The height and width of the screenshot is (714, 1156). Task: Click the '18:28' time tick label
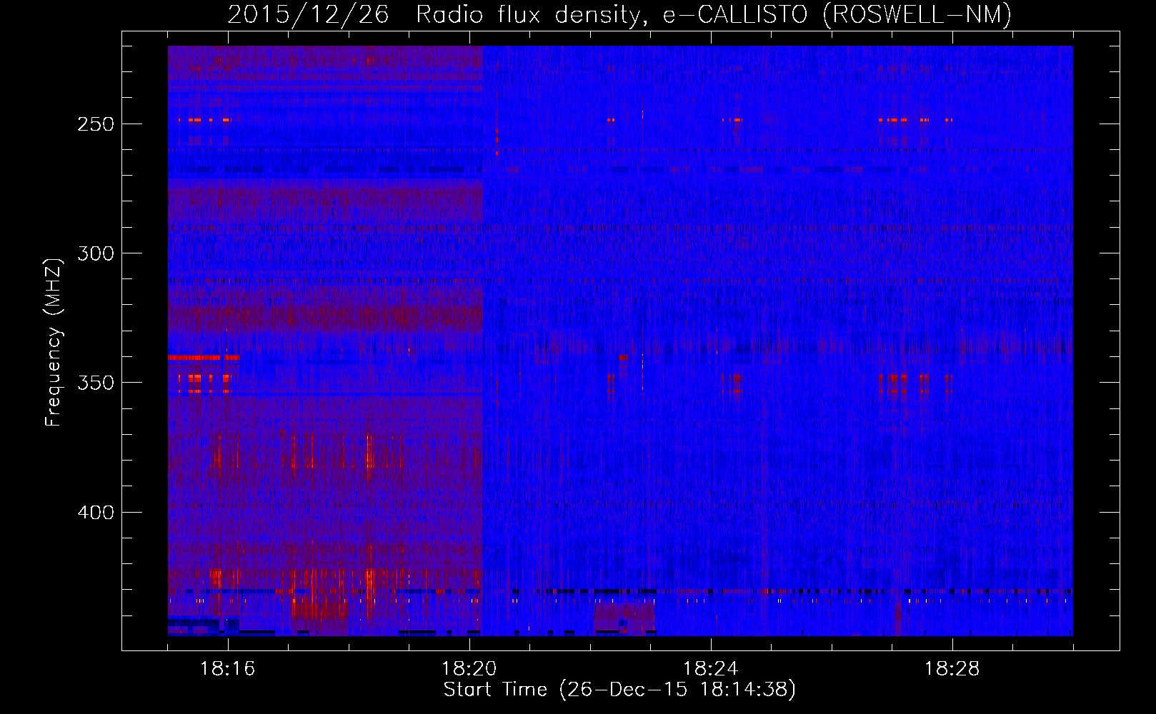952,669
